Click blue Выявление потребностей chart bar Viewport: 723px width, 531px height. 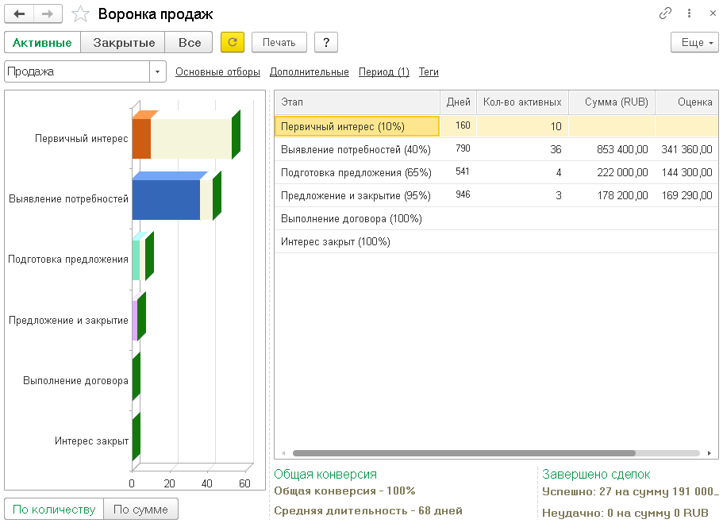click(x=166, y=199)
